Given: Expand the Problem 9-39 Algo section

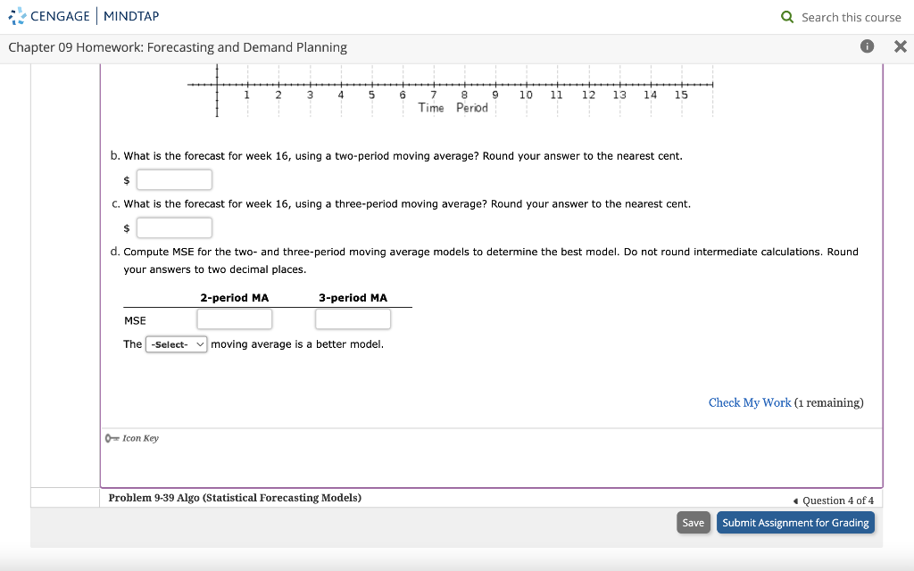Looking at the screenshot, I should tap(234, 498).
